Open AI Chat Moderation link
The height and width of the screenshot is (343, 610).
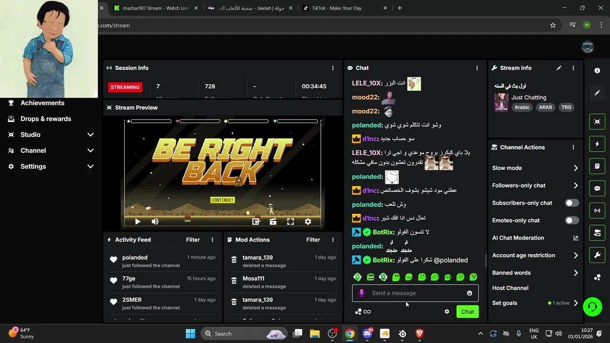click(x=535, y=238)
